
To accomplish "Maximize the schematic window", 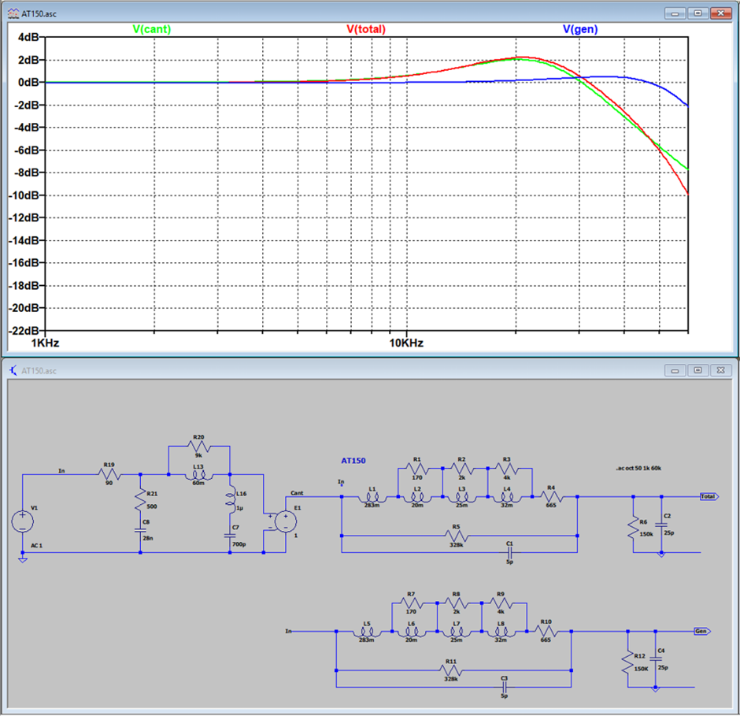I will [x=698, y=370].
